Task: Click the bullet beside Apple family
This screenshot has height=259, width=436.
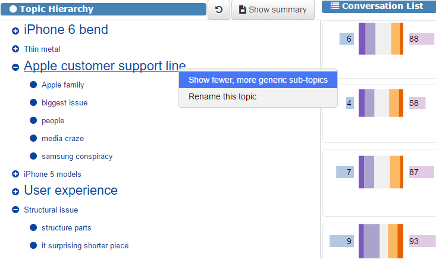Action: click(33, 85)
